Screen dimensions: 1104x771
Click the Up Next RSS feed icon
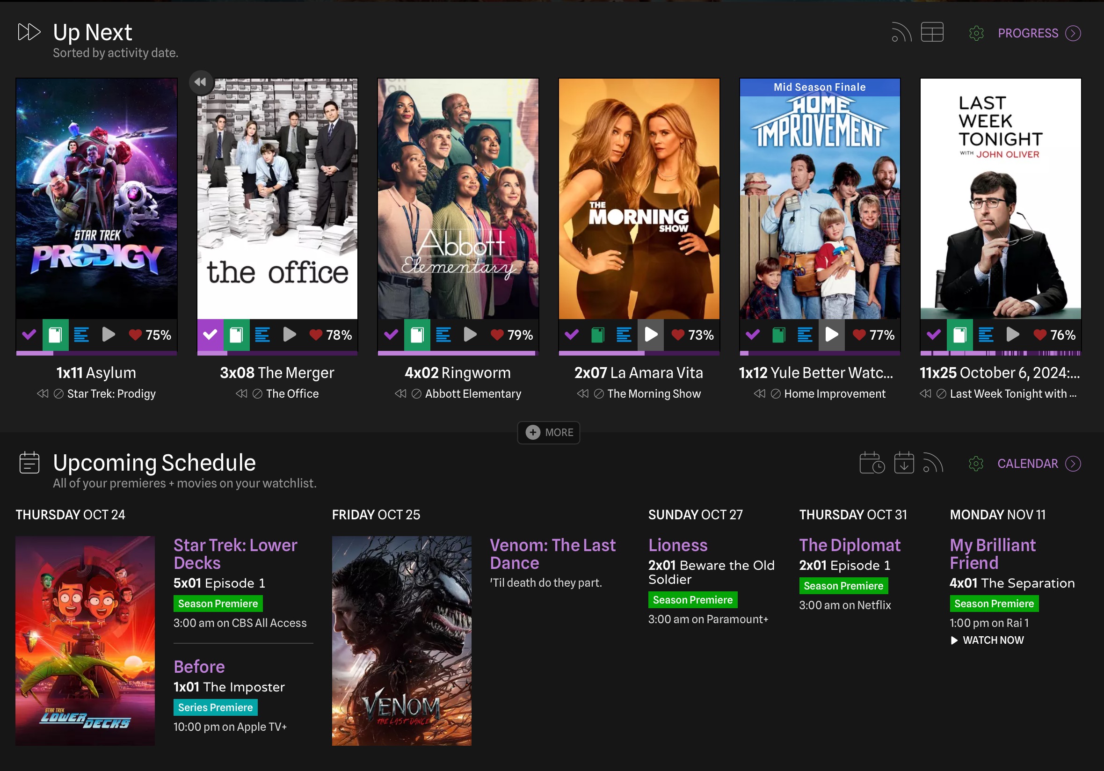click(901, 33)
